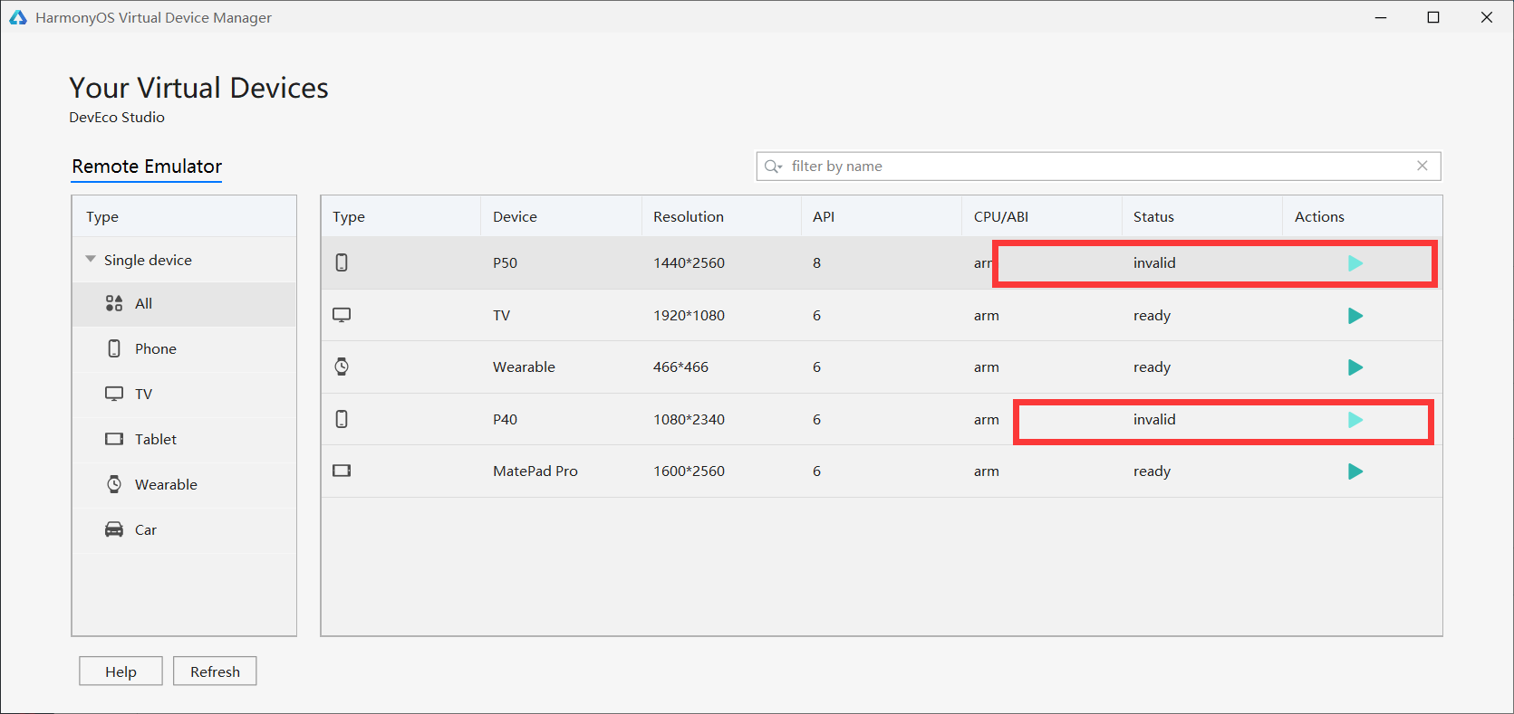Click the ready status of MatePad Pro
Viewport: 1514px width, 714px height.
pyautogui.click(x=1152, y=471)
